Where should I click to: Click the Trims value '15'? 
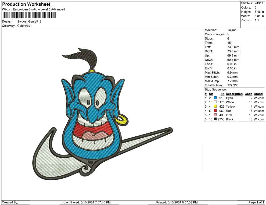pyautogui.click(x=229, y=43)
